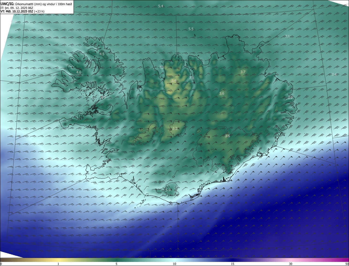Click the colorbar tick label 1
This screenshot has width=349, height=266.
click(x=58, y=264)
